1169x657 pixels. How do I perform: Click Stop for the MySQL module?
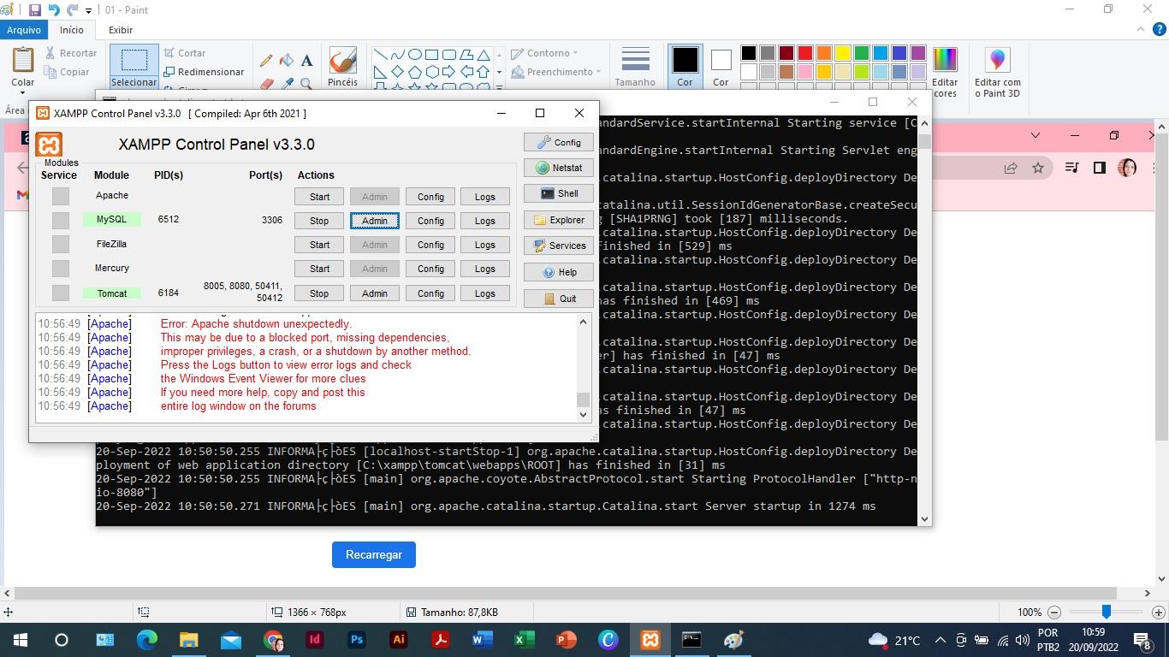(x=319, y=221)
